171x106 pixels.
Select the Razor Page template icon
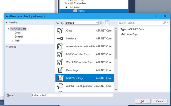60,70
